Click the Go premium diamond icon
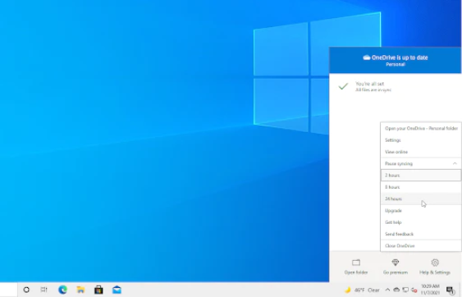Screen dimensions: 462x297 [x=395, y=263]
